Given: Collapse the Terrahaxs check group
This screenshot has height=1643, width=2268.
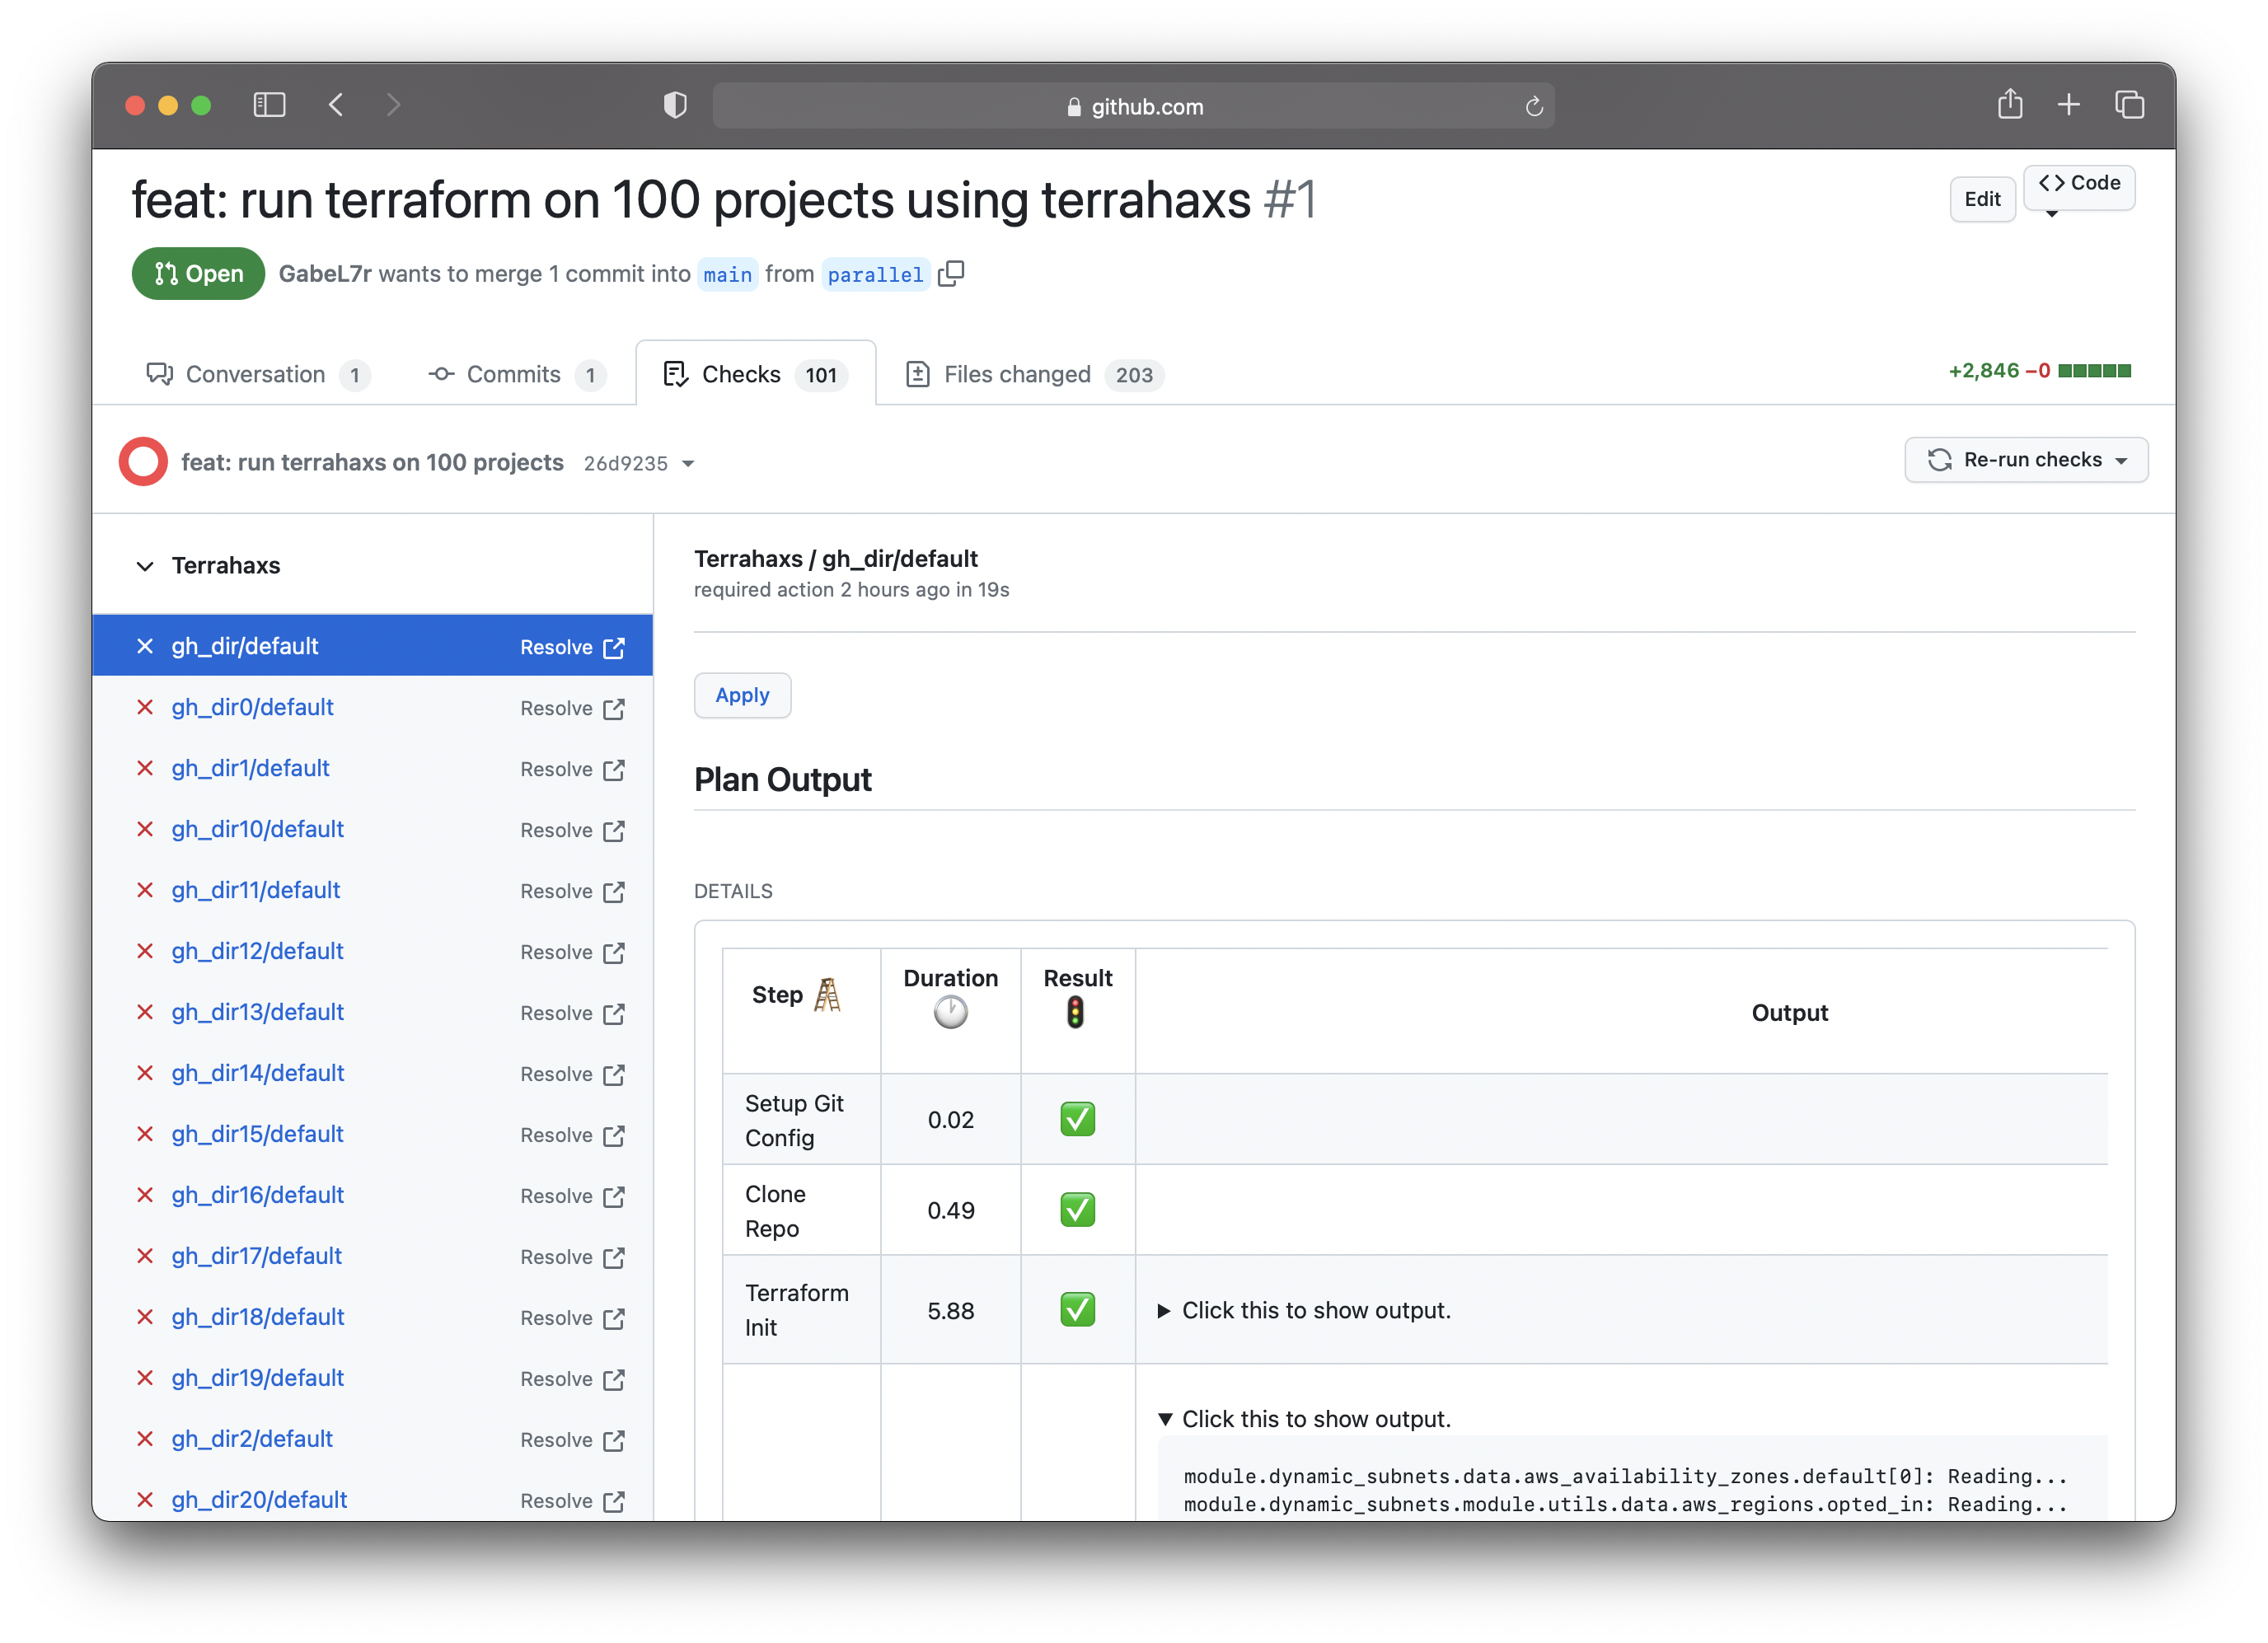Looking at the screenshot, I should point(145,566).
